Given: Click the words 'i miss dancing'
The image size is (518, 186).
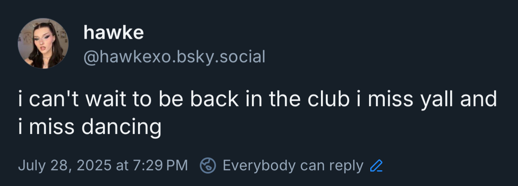Looking at the screenshot, I should [90, 127].
